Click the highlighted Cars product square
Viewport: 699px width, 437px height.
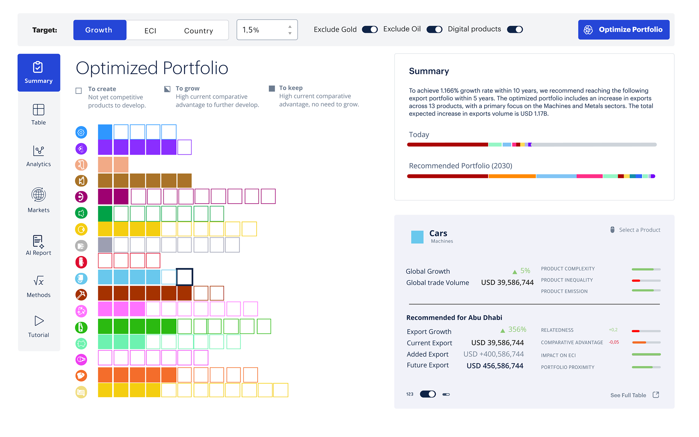tap(185, 277)
